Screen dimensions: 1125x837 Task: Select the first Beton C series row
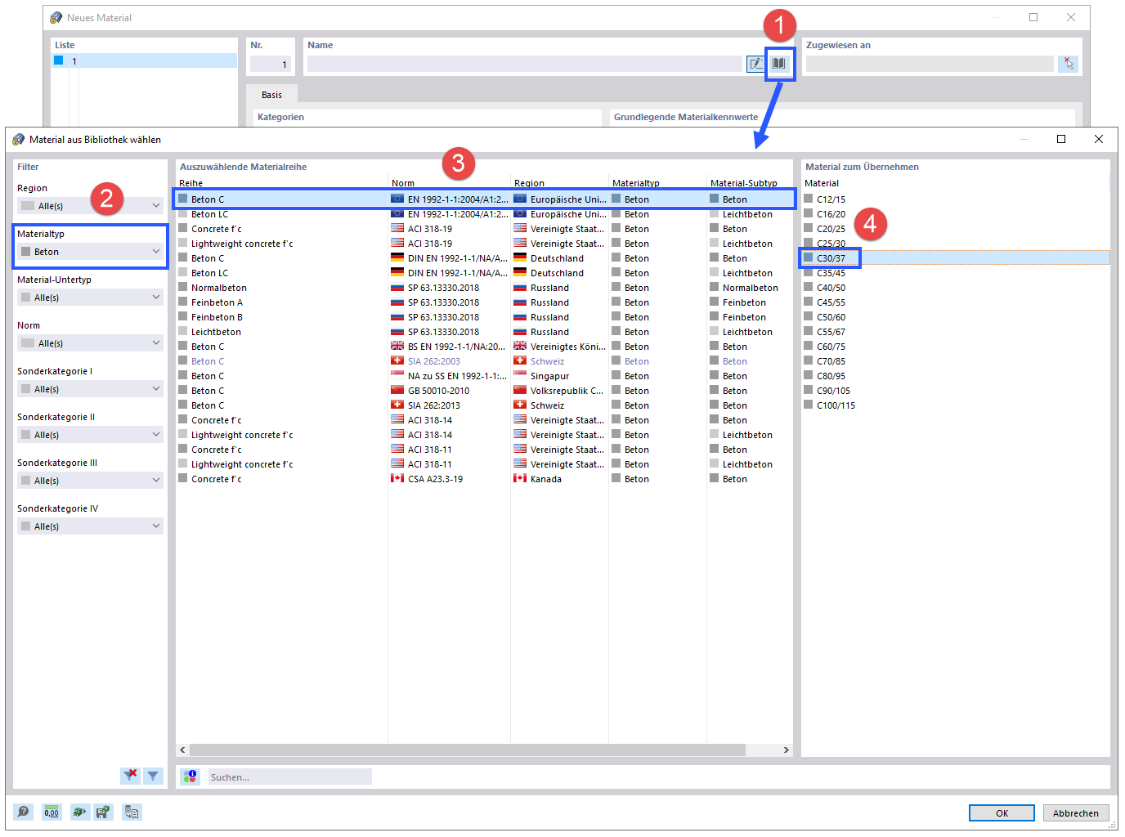tap(484, 199)
